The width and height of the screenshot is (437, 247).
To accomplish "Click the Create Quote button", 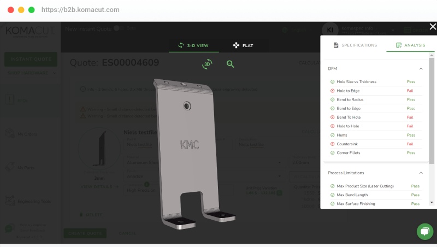I will [x=85, y=233].
